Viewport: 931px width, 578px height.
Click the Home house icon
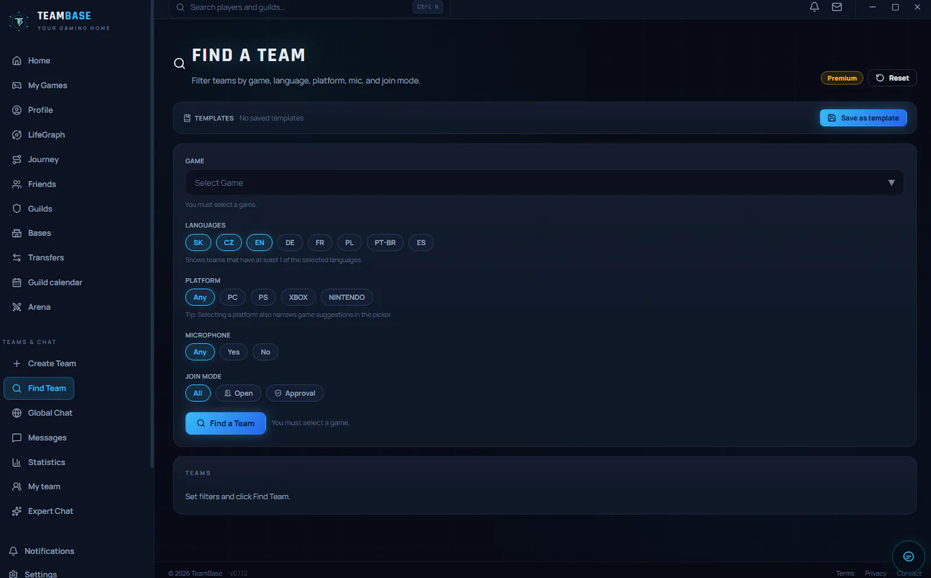(17, 60)
